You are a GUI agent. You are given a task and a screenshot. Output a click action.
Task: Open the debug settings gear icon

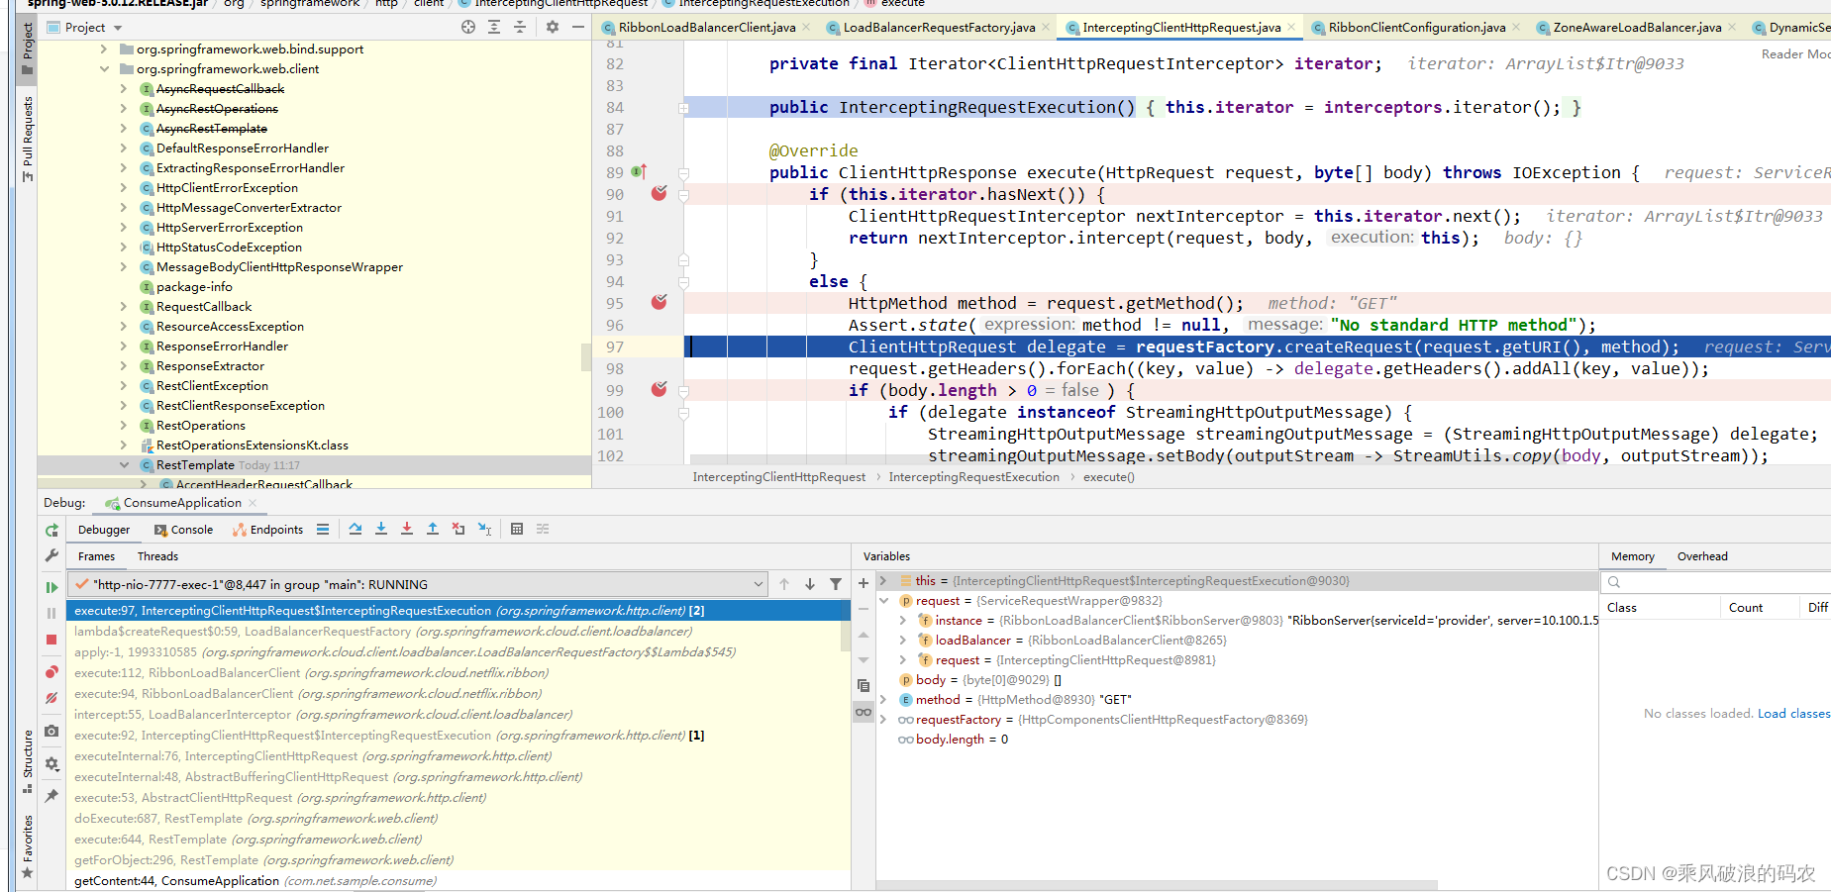coord(51,764)
